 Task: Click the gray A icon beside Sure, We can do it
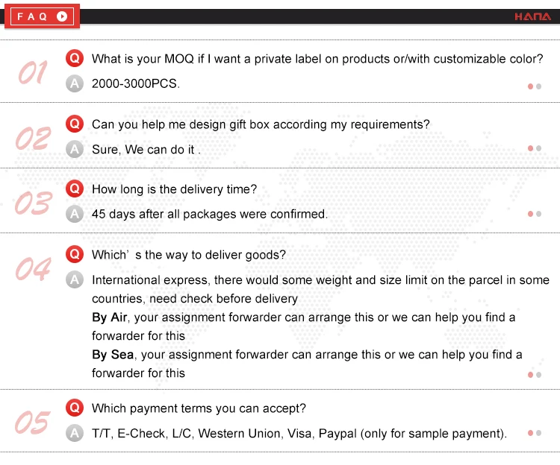pyautogui.click(x=75, y=149)
